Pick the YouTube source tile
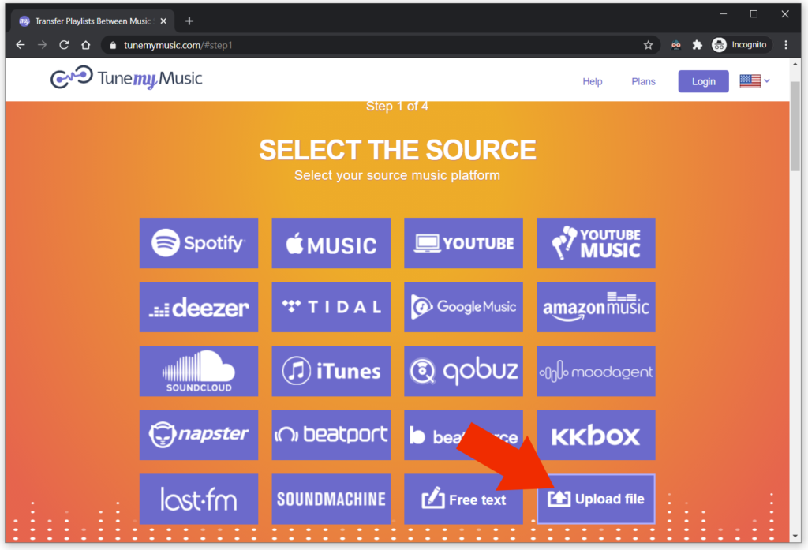Image resolution: width=808 pixels, height=550 pixels. pos(463,243)
